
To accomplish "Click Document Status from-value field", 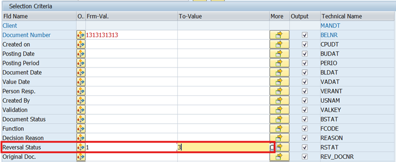I will click(x=132, y=119).
